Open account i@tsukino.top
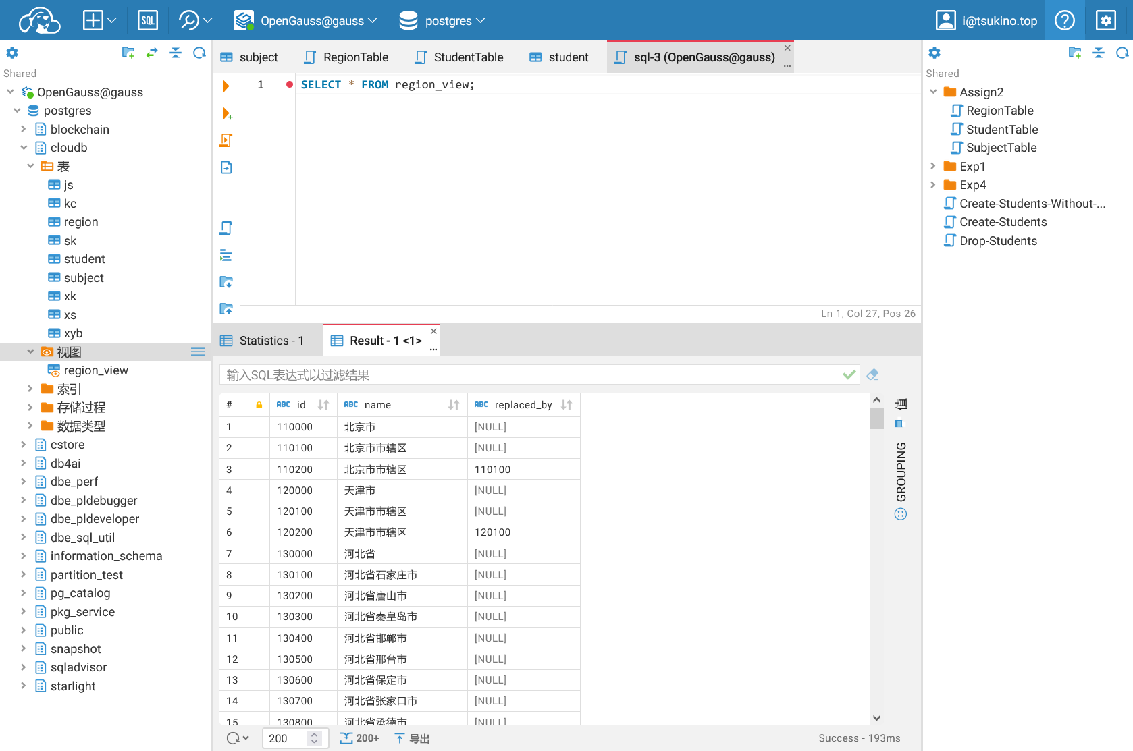 click(986, 20)
